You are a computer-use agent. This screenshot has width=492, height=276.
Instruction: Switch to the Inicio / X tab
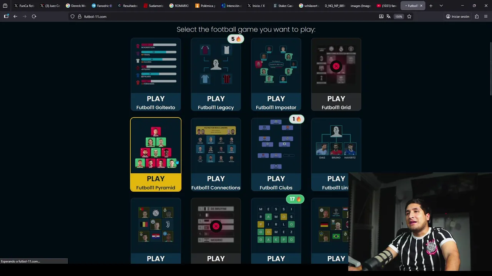256,6
